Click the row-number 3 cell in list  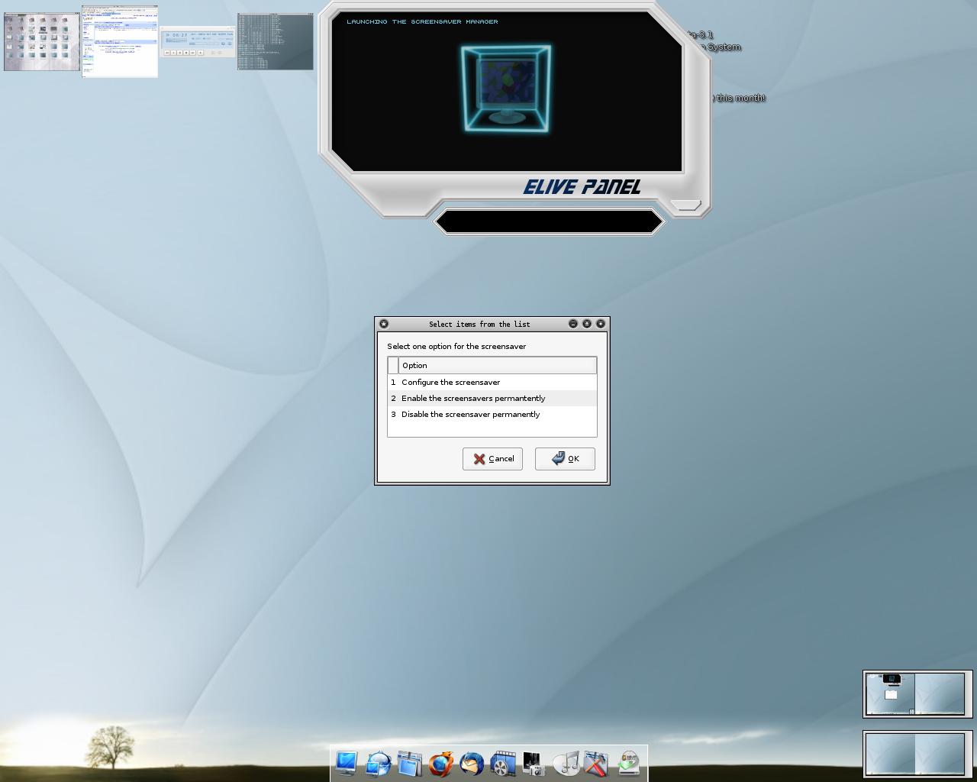coord(393,414)
